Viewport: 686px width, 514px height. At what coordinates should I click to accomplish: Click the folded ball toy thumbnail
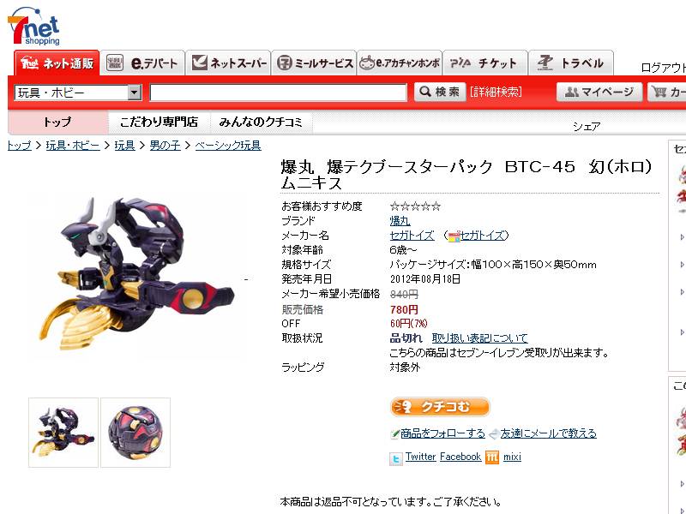pyautogui.click(x=135, y=433)
